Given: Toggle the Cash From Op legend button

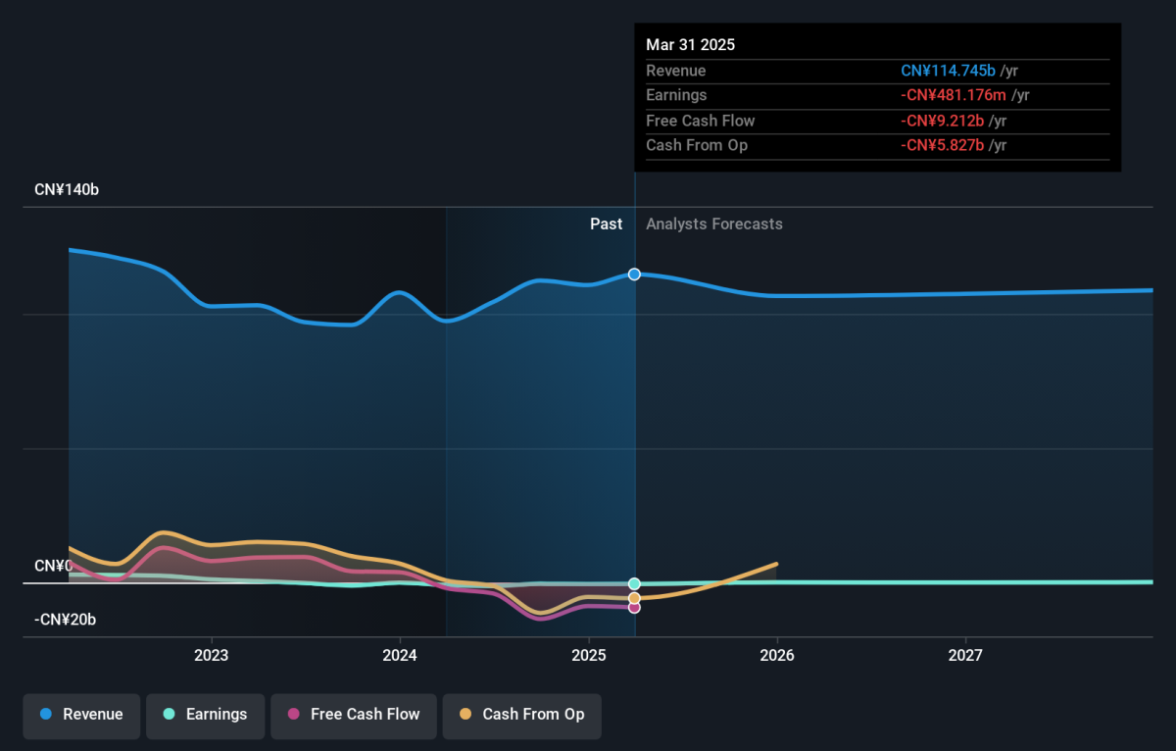Looking at the screenshot, I should click(521, 715).
